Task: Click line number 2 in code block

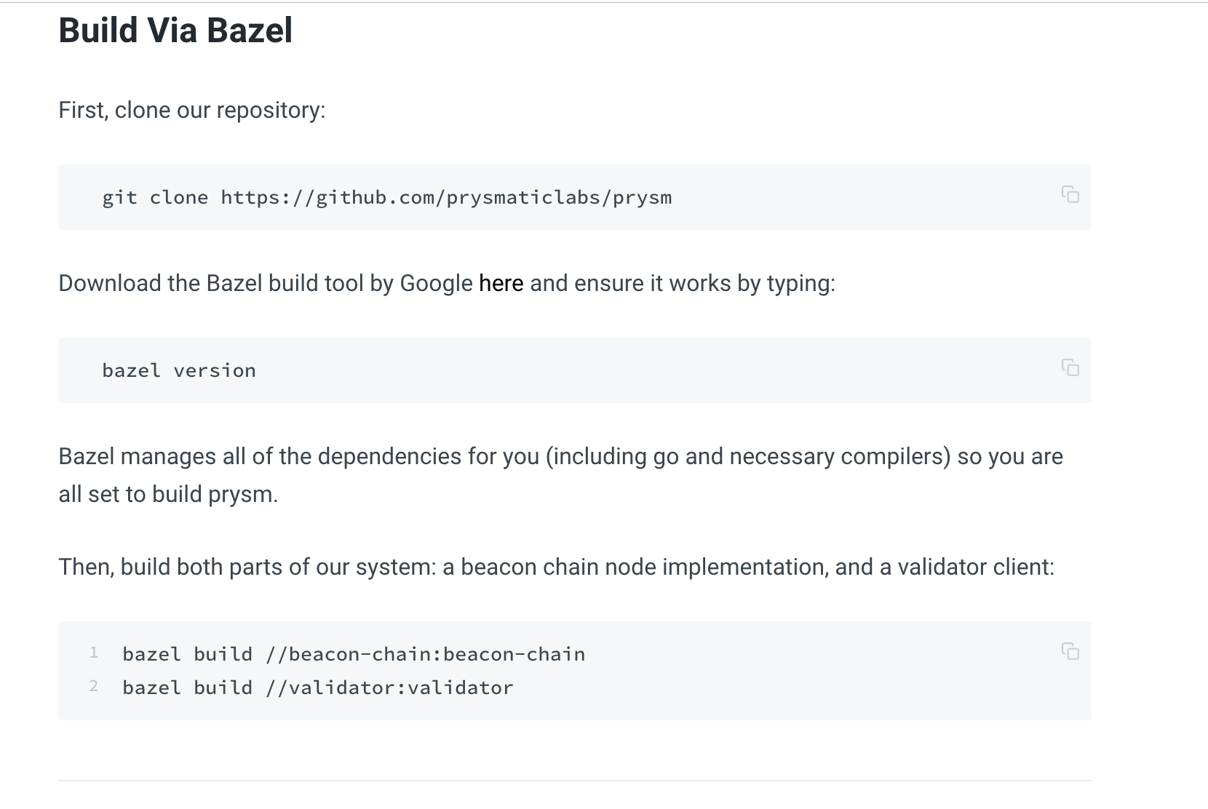Action: 94,686
